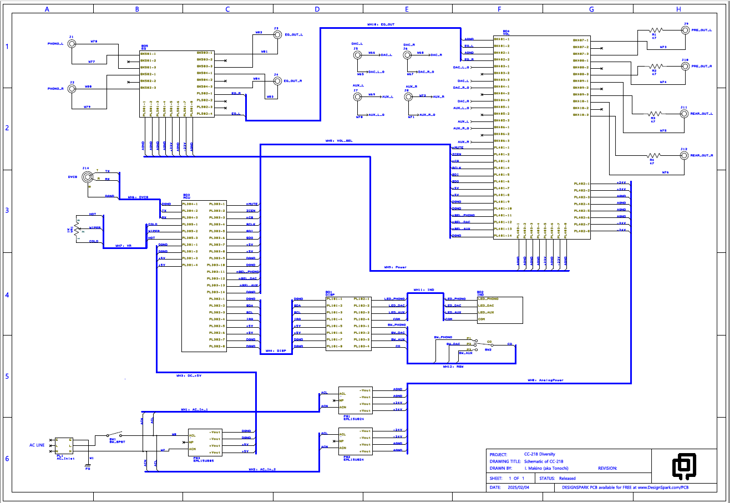This screenshot has width=730, height=503.
Task: Click the 'WH1: AC_In_1' harness label
Action: pos(194,410)
